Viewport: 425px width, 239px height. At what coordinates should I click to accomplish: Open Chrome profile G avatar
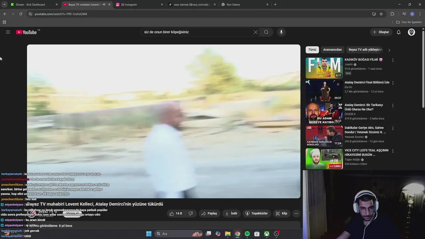412,14
